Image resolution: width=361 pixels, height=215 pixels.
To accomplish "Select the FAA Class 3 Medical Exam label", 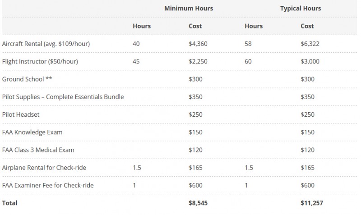I will pos(38,150).
